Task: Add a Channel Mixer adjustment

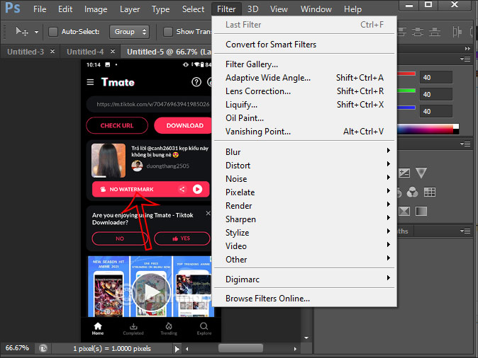Action: pos(413,192)
